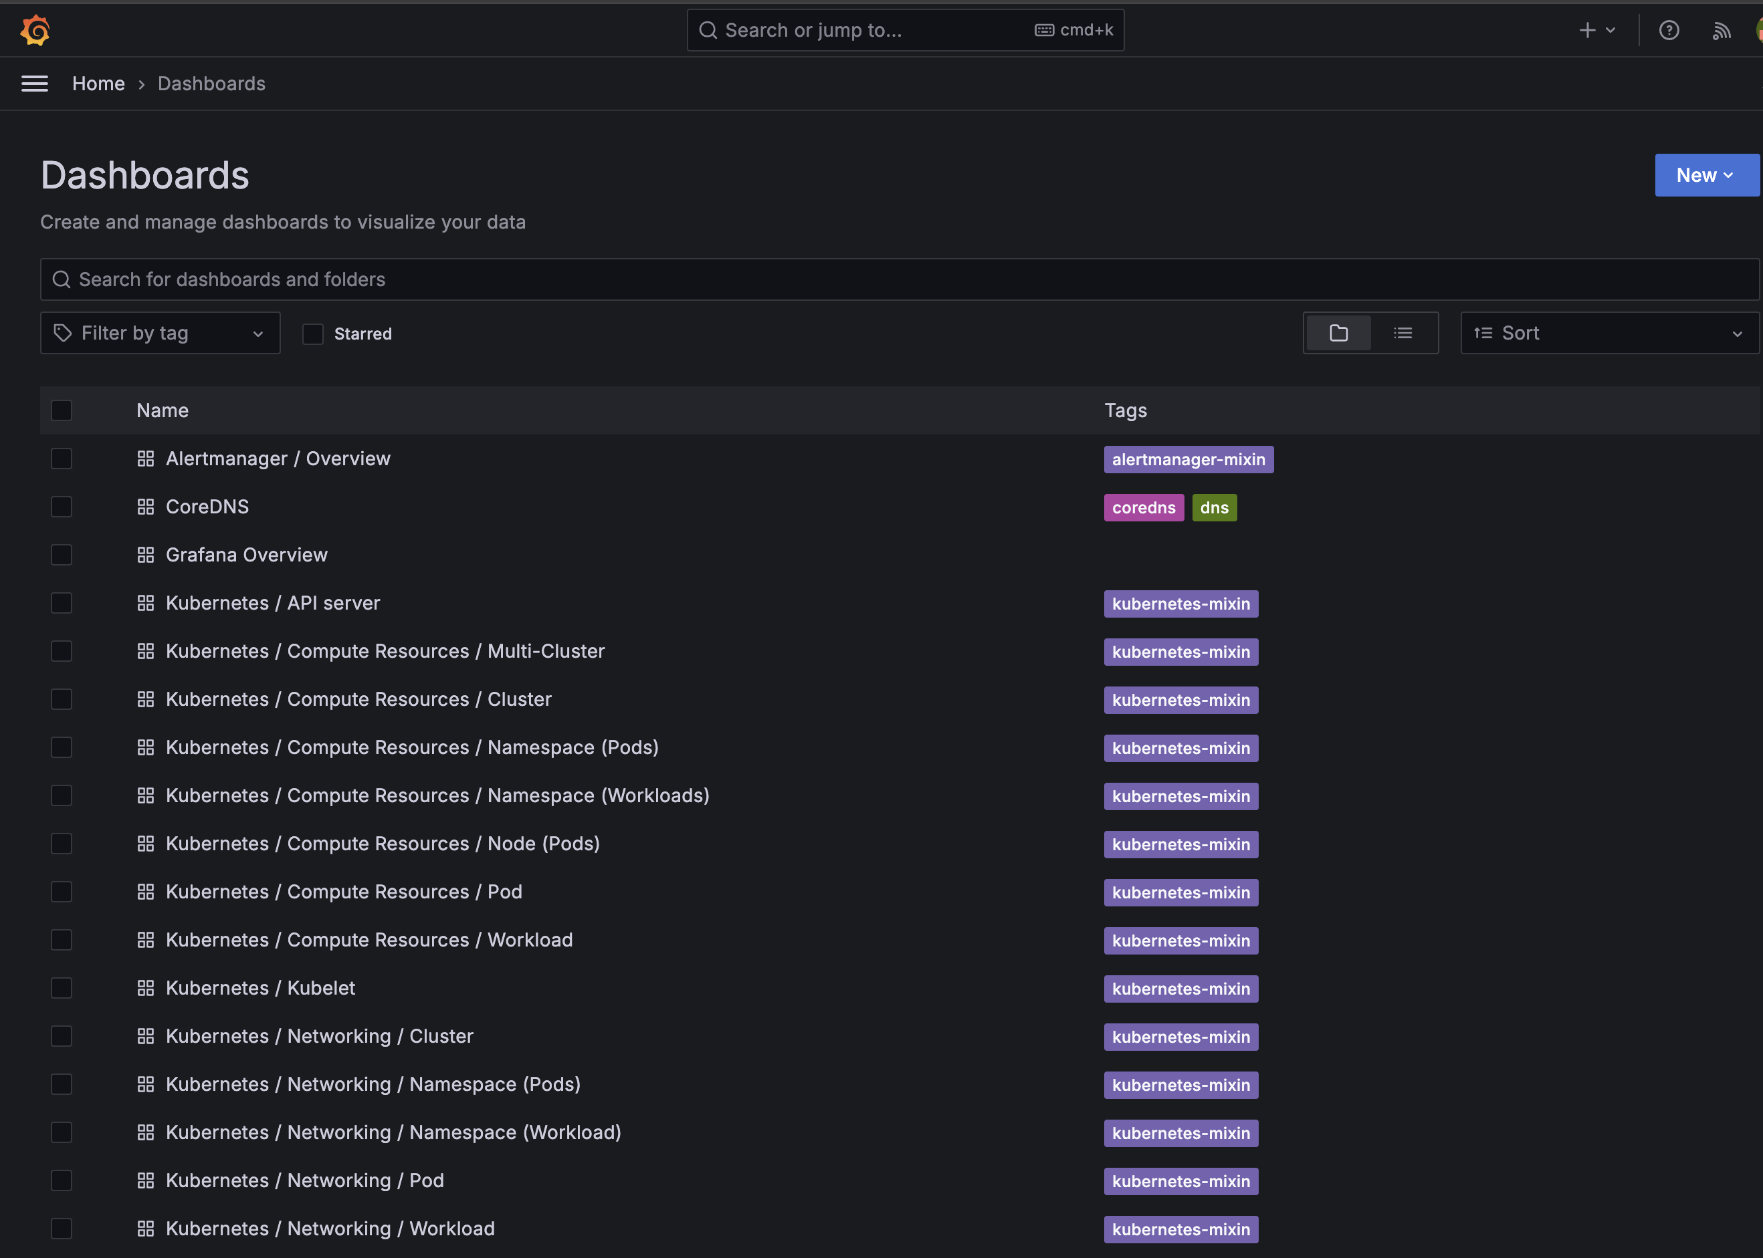Image resolution: width=1763 pixels, height=1258 pixels.
Task: Open the help question mark icon
Action: [x=1669, y=30]
